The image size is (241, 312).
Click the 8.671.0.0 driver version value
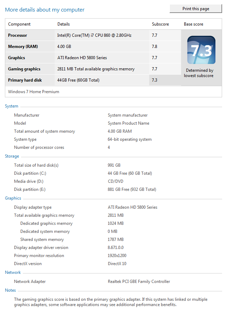click(x=116, y=248)
